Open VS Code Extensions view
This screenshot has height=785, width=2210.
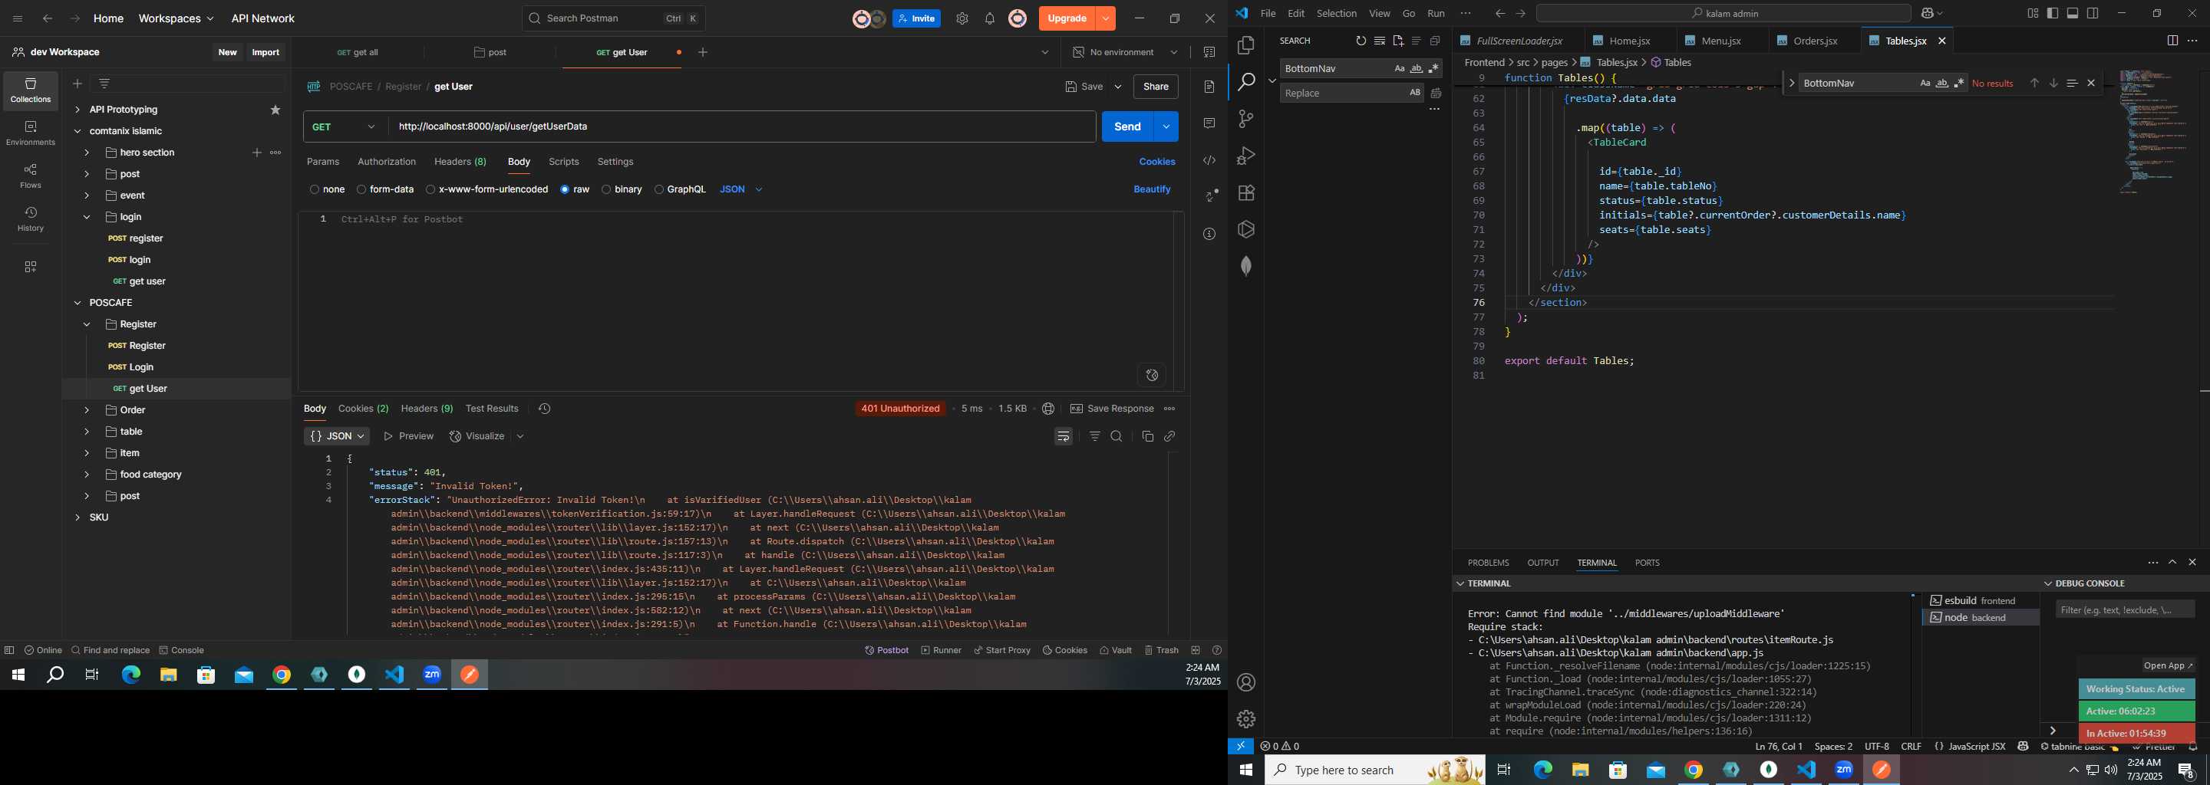(x=1245, y=193)
